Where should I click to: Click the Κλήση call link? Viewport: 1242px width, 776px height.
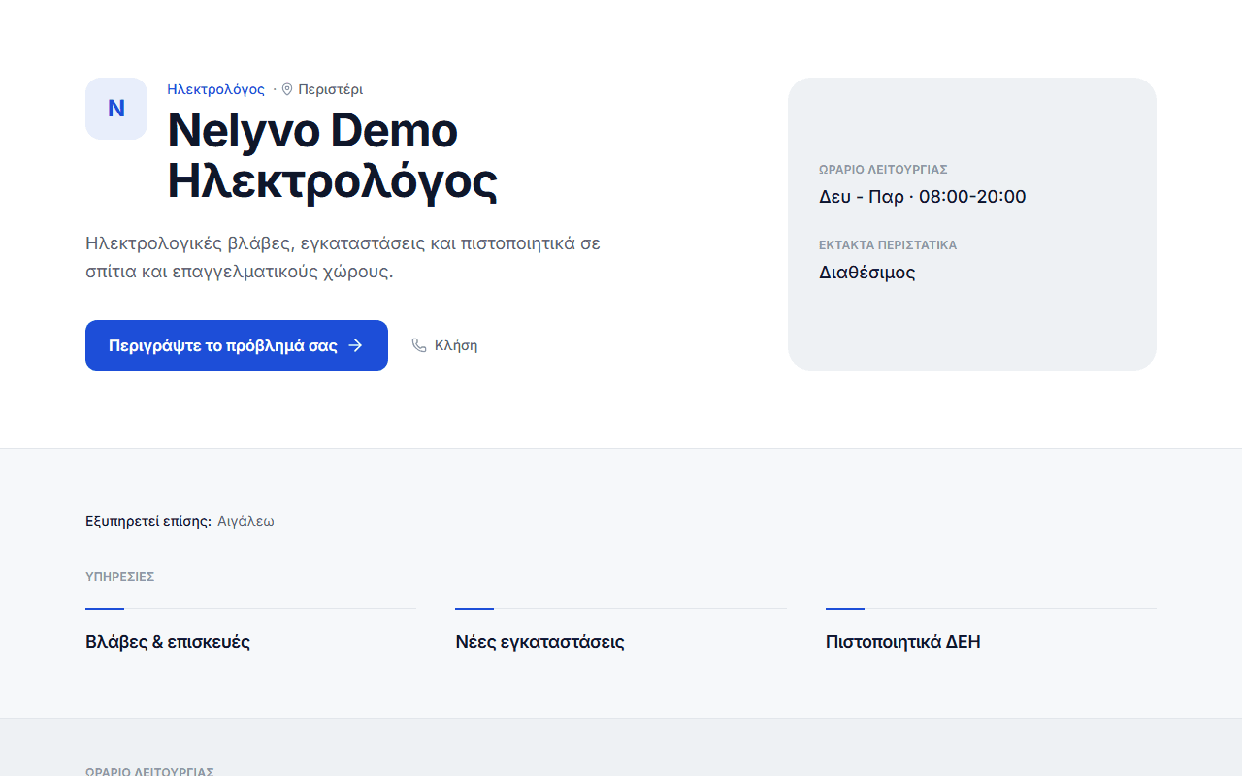click(444, 345)
